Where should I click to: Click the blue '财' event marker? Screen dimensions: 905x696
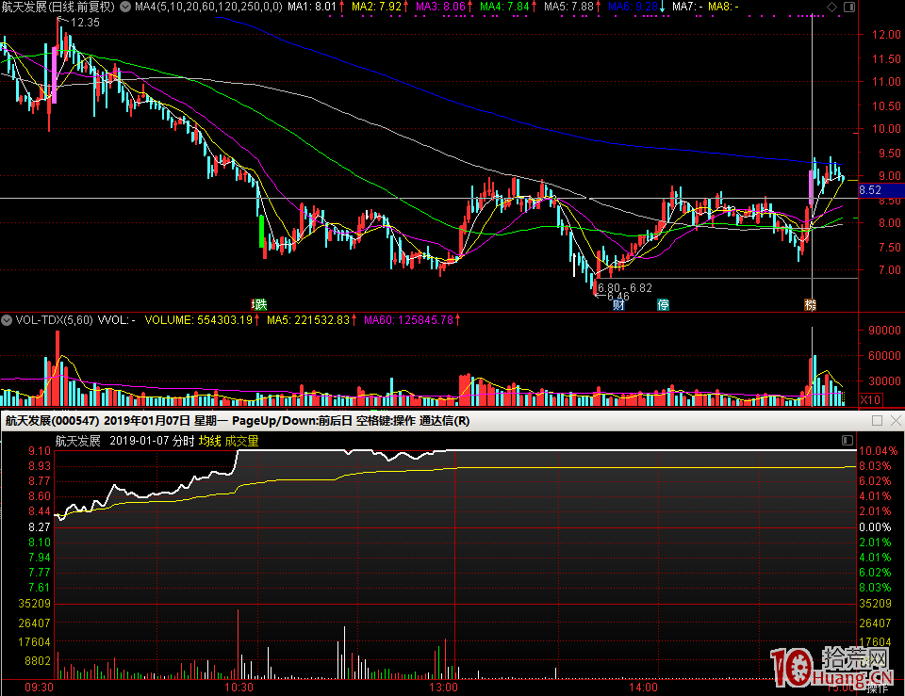pyautogui.click(x=618, y=304)
